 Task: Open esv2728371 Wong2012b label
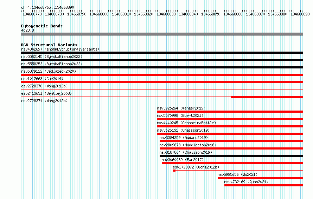pyautogui.click(x=44, y=101)
